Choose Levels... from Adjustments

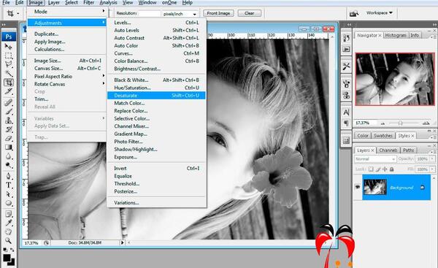(156, 23)
